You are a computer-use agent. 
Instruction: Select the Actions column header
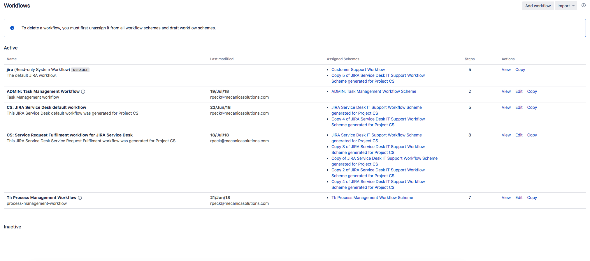(x=508, y=59)
